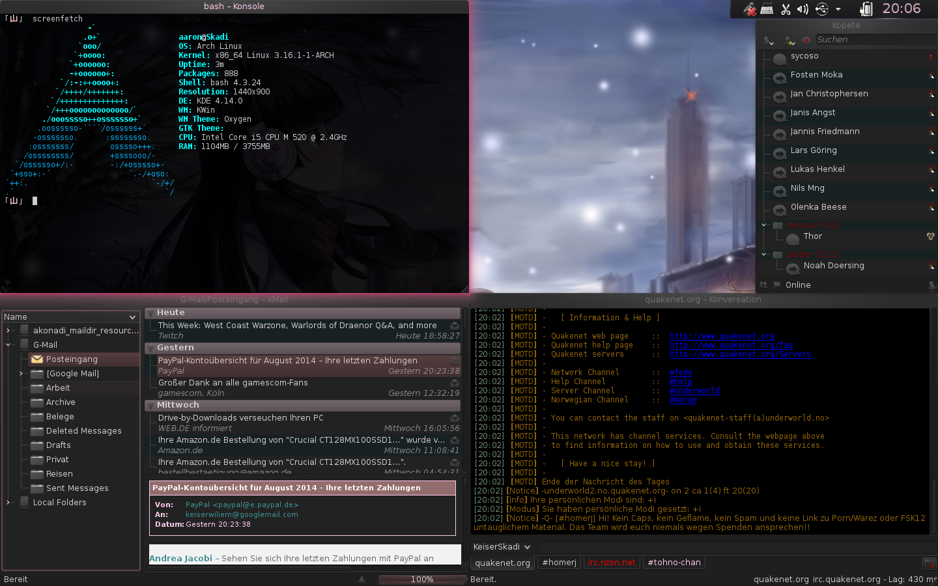This screenshot has width=938, height=586.
Task: Show hidden system tray icons arrow
Action: pyautogui.click(x=838, y=9)
